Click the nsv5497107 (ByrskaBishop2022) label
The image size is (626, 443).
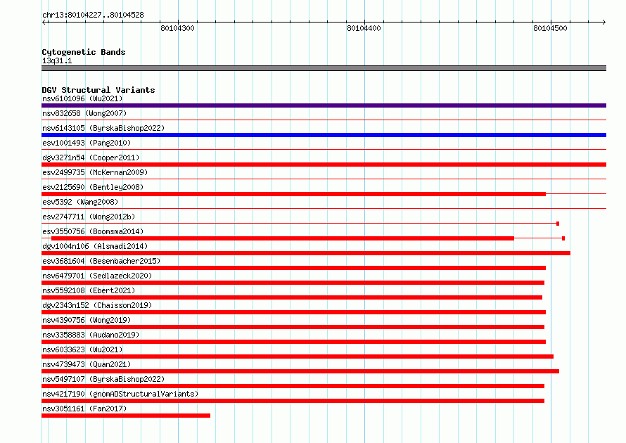(x=103, y=379)
